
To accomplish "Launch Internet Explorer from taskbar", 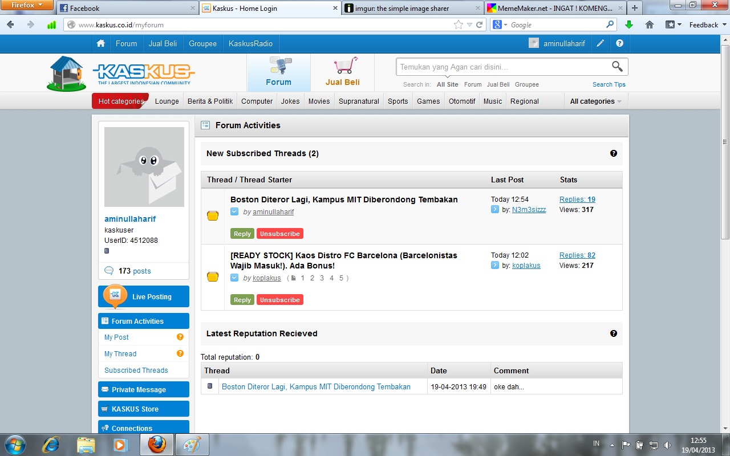I will (51, 444).
